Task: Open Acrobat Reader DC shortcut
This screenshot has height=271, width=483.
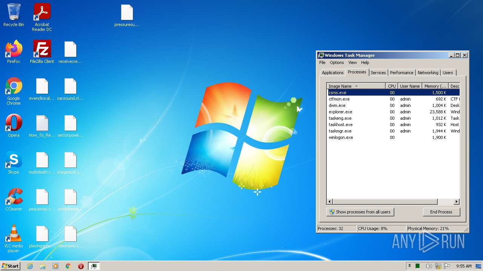Action: [42, 17]
